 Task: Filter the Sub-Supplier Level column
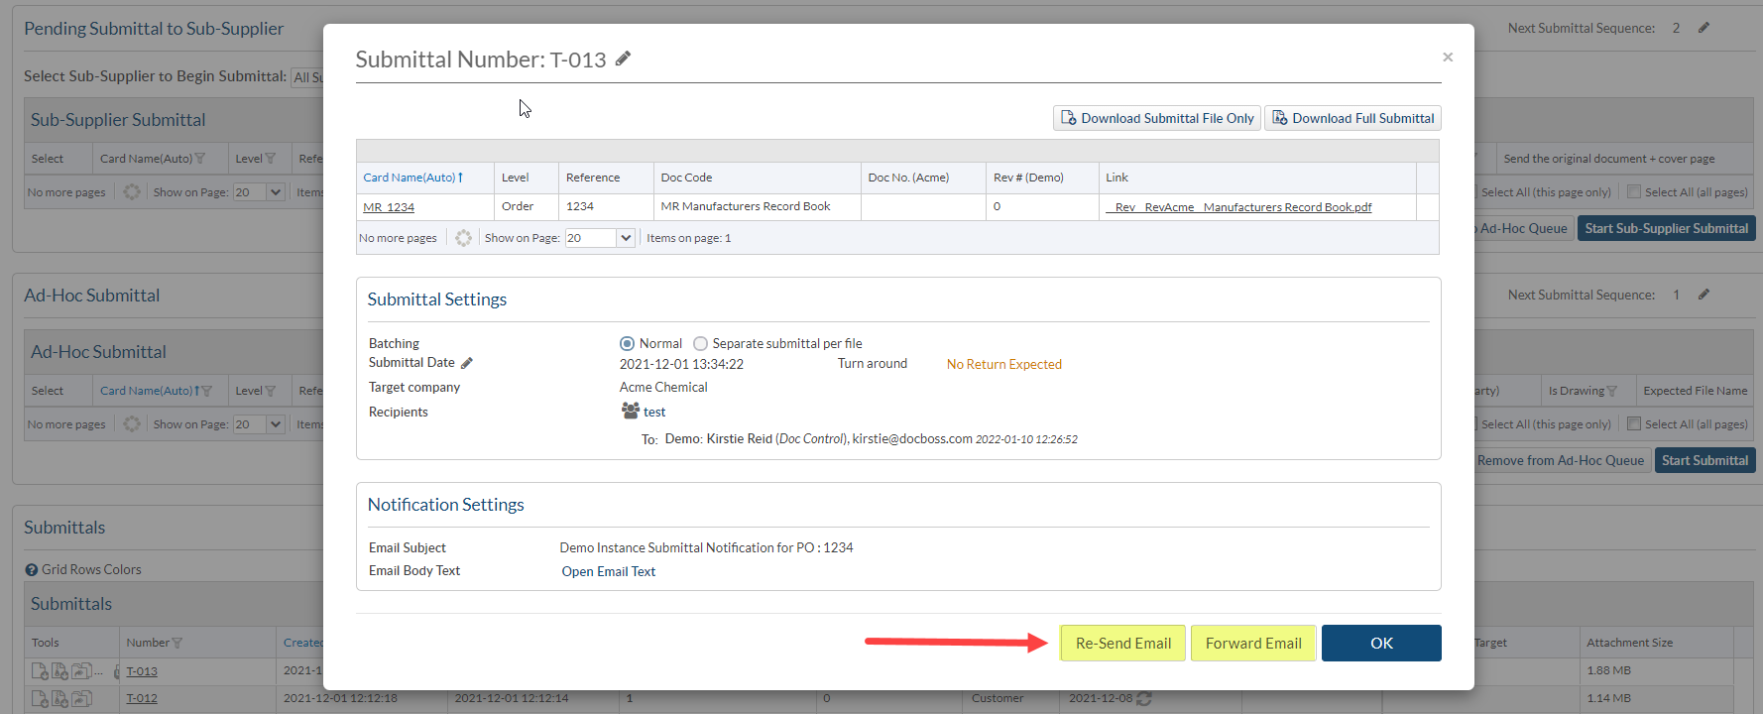[x=270, y=159]
